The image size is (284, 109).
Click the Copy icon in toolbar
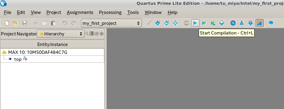45,23
